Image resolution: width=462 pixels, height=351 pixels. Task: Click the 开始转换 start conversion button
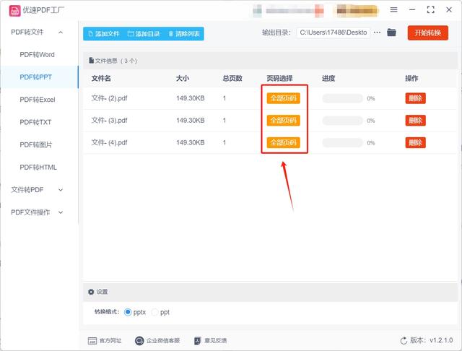[x=428, y=32]
